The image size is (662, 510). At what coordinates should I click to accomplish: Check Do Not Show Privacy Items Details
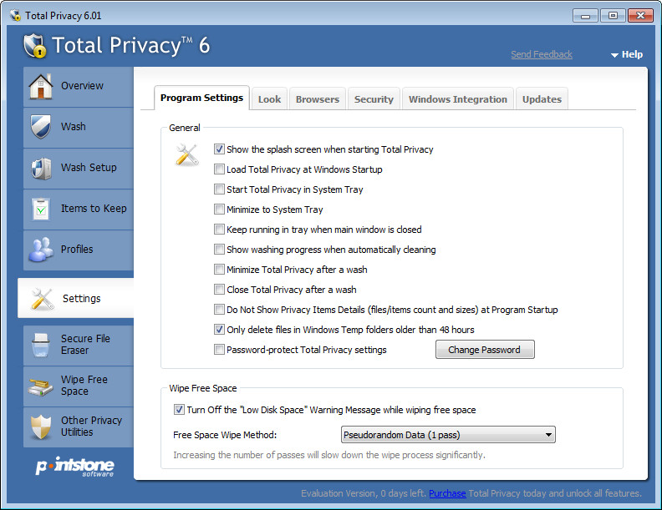coord(219,310)
